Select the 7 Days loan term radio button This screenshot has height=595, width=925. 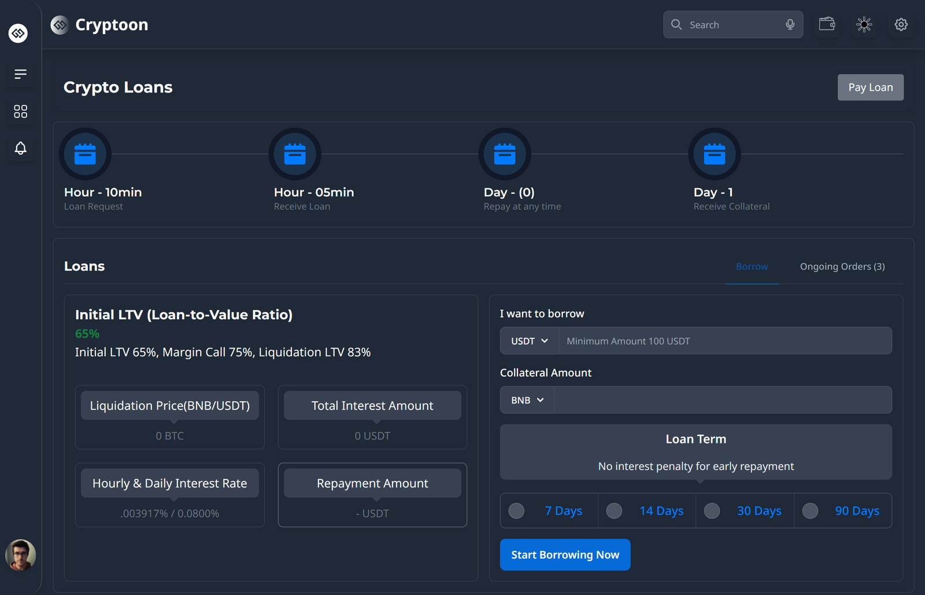(516, 511)
